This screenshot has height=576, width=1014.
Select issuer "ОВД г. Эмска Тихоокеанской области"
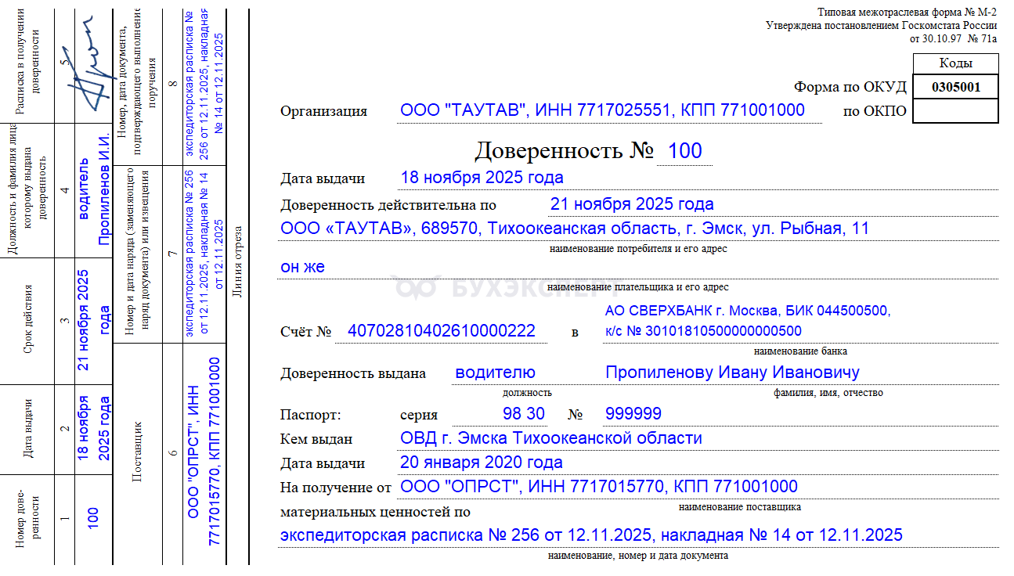click(x=551, y=438)
